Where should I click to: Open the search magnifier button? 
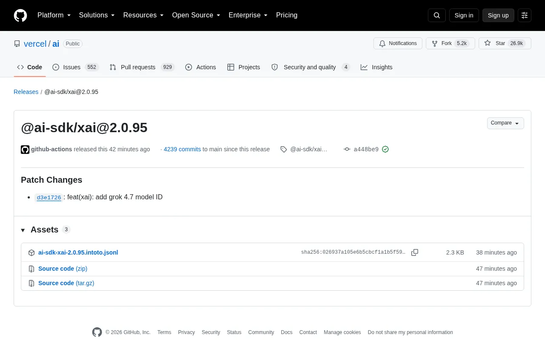tap(437, 15)
